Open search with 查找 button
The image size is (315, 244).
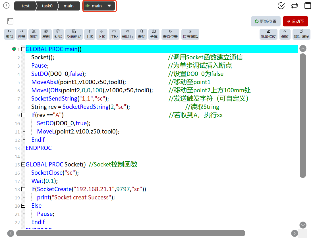click(142, 34)
